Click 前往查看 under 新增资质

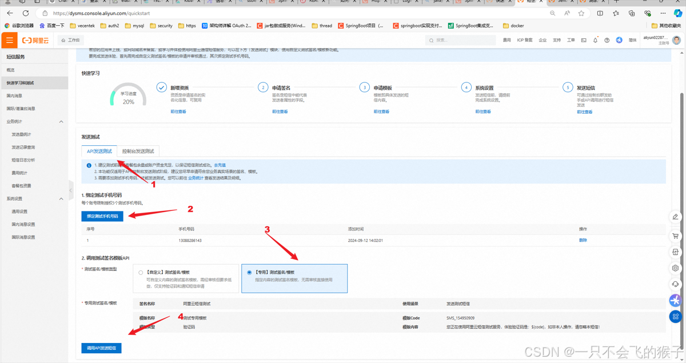click(x=178, y=112)
